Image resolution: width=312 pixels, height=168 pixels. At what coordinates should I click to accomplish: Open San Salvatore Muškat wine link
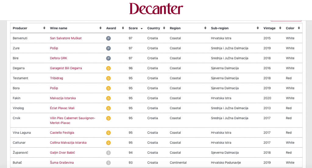tap(66, 38)
